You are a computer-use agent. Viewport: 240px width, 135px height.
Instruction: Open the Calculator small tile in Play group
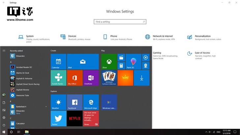point(121,66)
